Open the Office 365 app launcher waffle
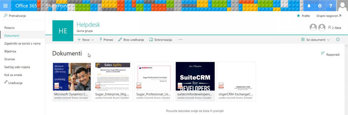Viewport: 348px width, 115px height. [6, 6]
